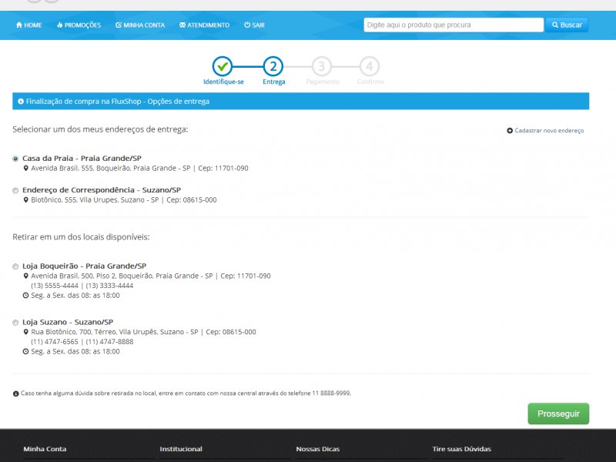Image resolution: width=616 pixels, height=462 pixels.
Task: Select Endereço de Correspondência radio button
Action: click(x=15, y=190)
